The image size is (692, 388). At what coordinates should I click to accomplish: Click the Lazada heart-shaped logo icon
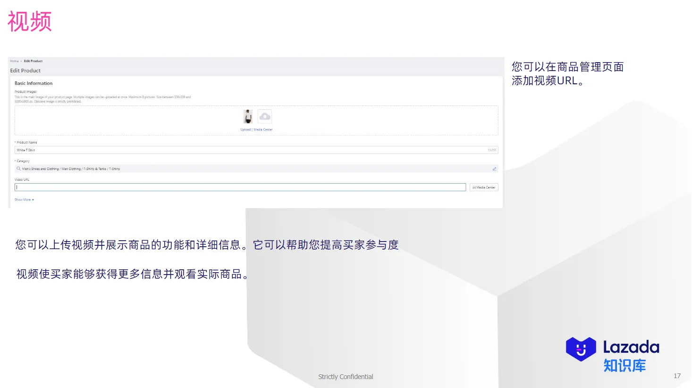coord(581,349)
